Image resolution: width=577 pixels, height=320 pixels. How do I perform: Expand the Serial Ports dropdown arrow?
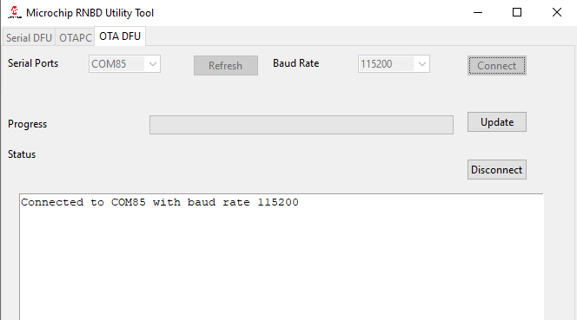pos(153,64)
